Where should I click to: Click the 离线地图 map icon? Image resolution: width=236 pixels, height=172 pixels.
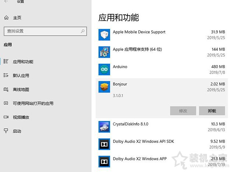pyautogui.click(x=6, y=90)
